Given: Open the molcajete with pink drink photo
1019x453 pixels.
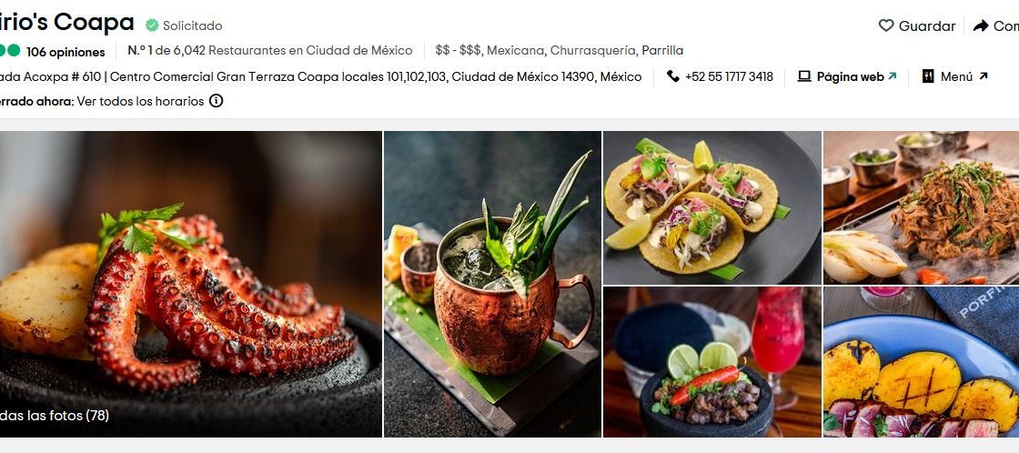Looking at the screenshot, I should pos(712,362).
